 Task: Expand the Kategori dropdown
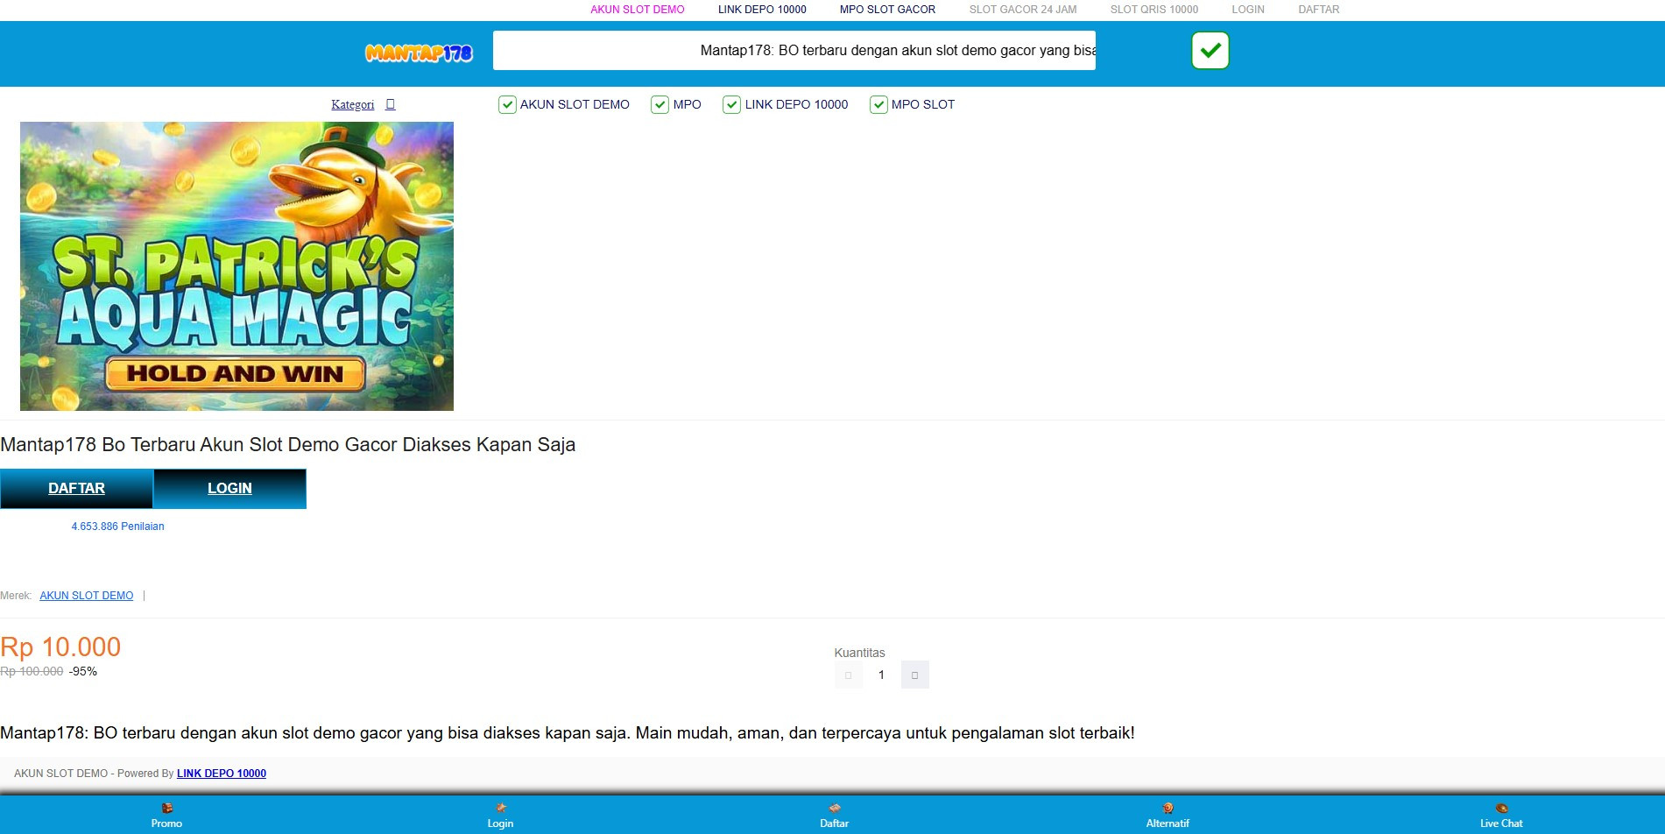pos(363,104)
